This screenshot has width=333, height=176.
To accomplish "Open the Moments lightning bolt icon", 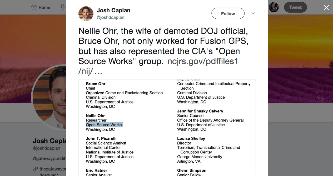I will tap(63, 7).
